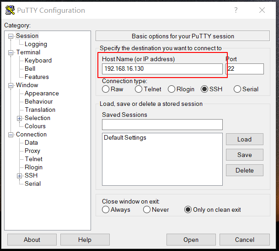Open the Colours settings category
This screenshot has height=251, width=279.
click(x=35, y=126)
